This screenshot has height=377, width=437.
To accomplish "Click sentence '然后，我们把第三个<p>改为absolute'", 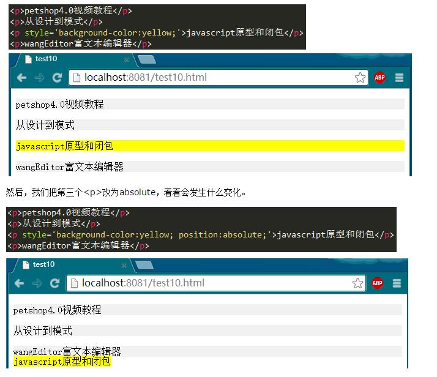I will [x=81, y=192].
